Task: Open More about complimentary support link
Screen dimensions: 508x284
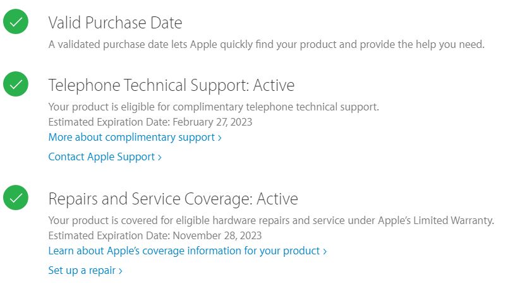Action: tap(131, 137)
